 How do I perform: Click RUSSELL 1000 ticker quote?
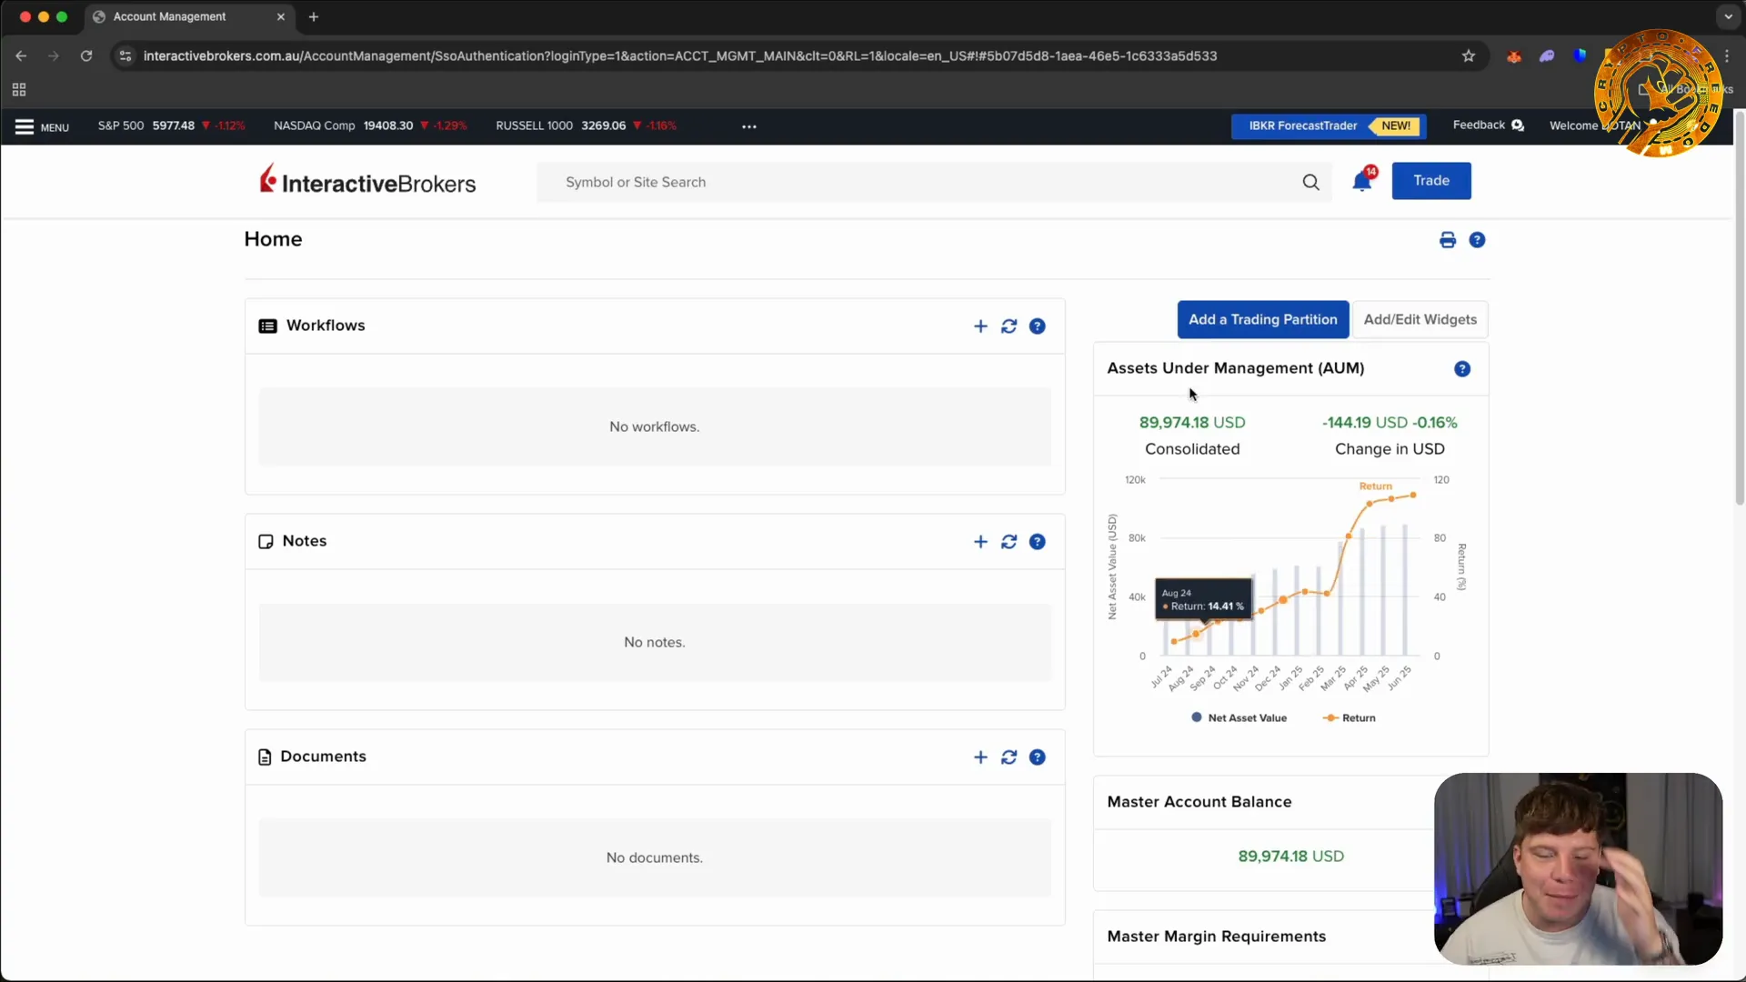pos(587,125)
